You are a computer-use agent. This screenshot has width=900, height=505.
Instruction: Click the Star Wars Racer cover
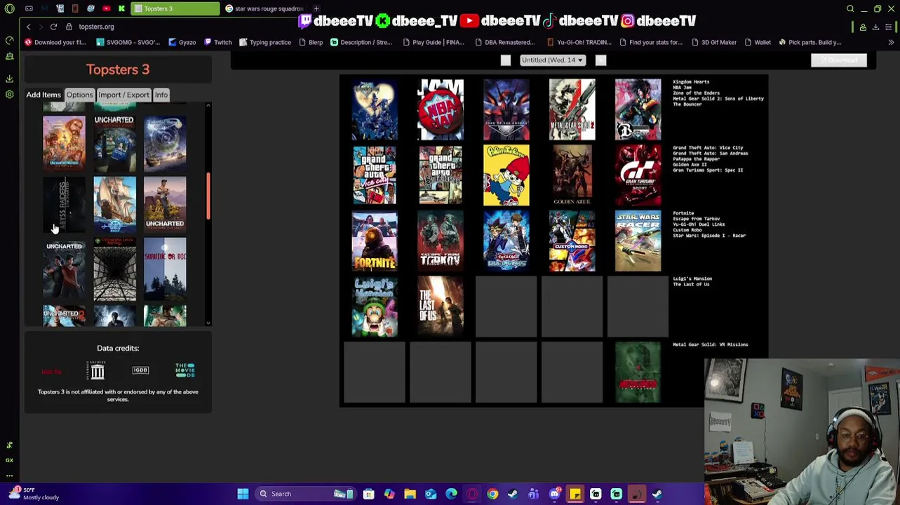coord(638,241)
